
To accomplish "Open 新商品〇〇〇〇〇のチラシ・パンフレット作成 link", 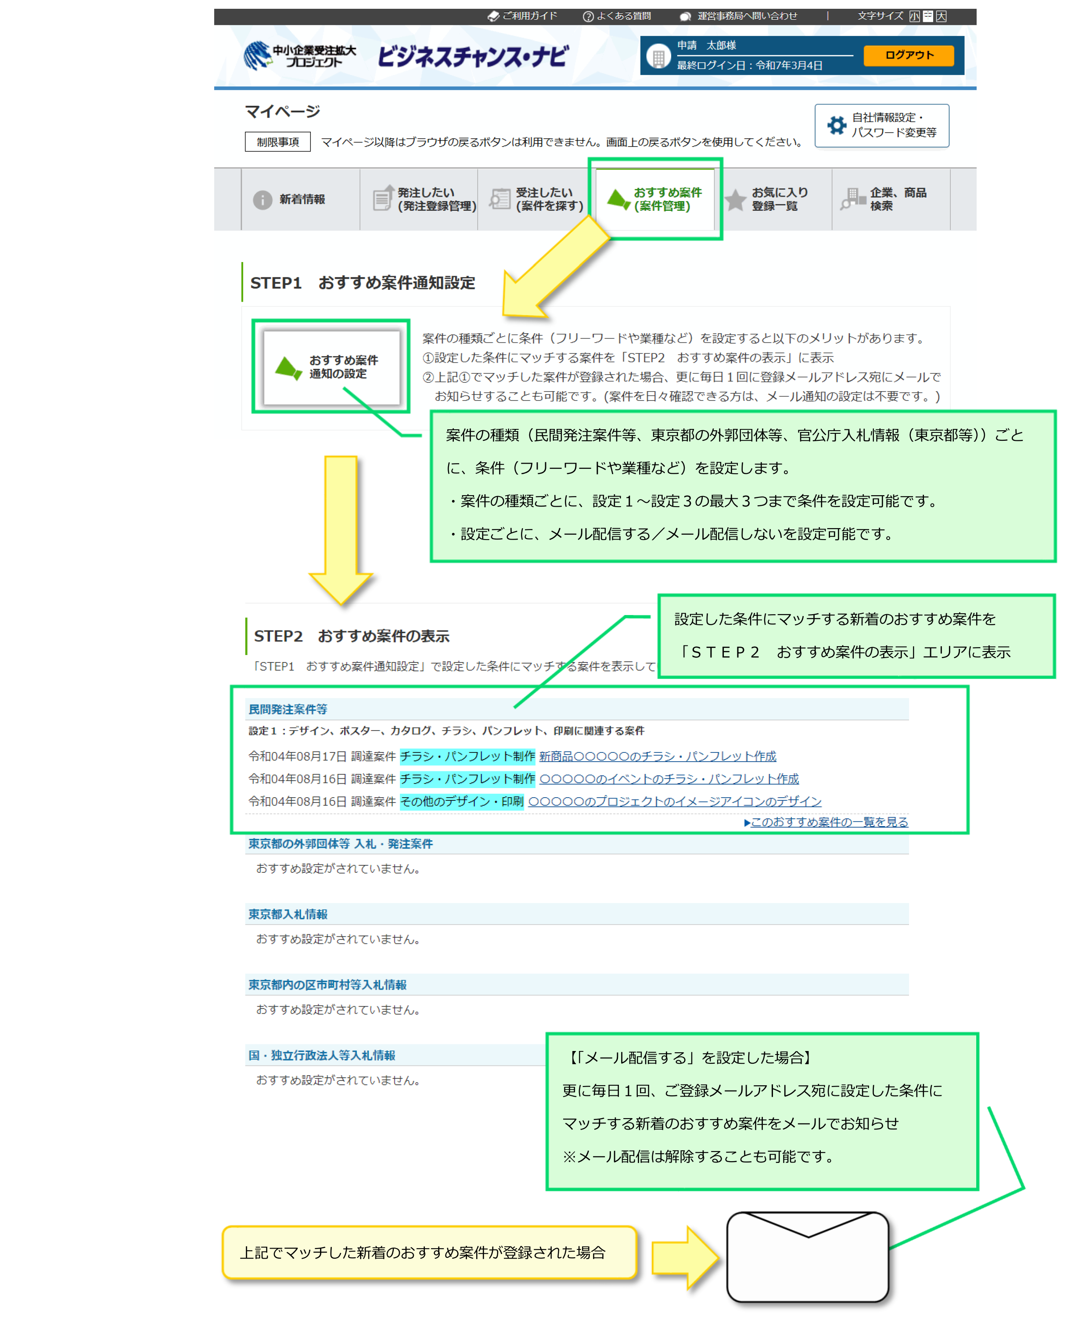I will (x=658, y=756).
